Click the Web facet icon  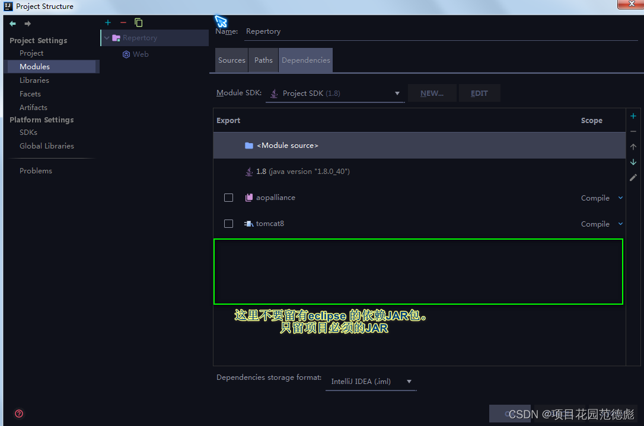tap(126, 54)
